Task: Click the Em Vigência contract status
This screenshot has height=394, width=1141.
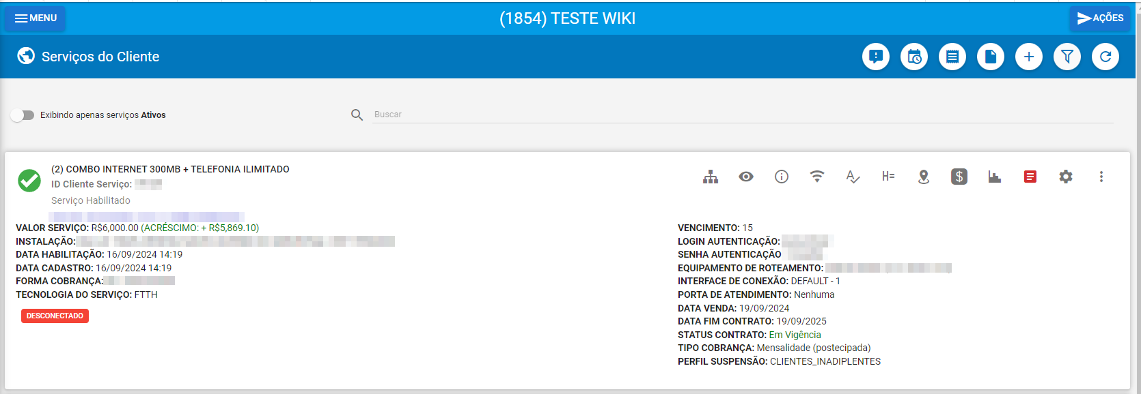Action: (795, 335)
